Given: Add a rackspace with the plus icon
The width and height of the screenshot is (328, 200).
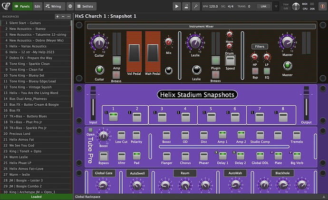Looking at the screenshot, I should click(x=58, y=16).
